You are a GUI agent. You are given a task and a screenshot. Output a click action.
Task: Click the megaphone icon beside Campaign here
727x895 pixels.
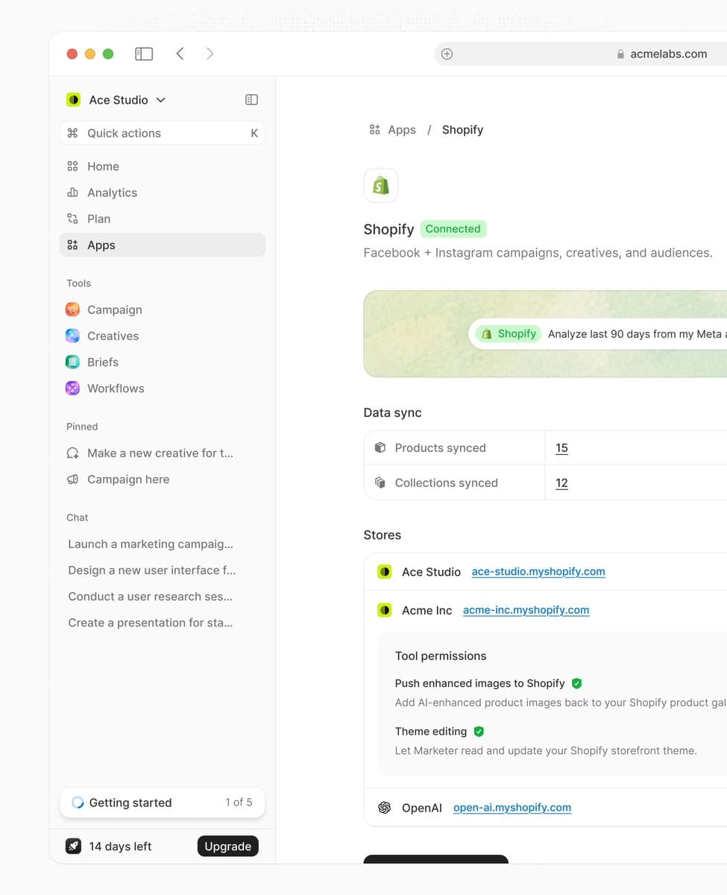[x=72, y=479]
